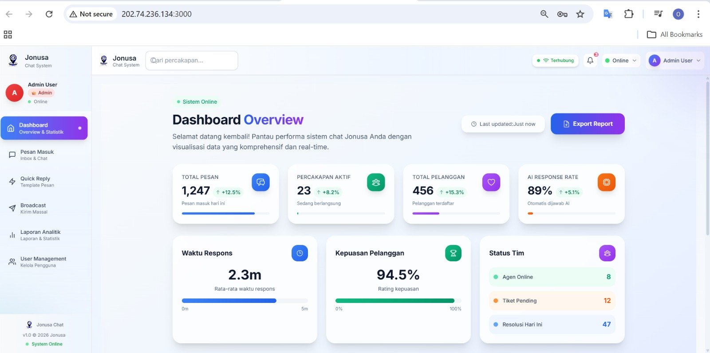710x353 pixels.
Task: Select Laporan Analitik from the sidebar
Action: click(x=40, y=235)
